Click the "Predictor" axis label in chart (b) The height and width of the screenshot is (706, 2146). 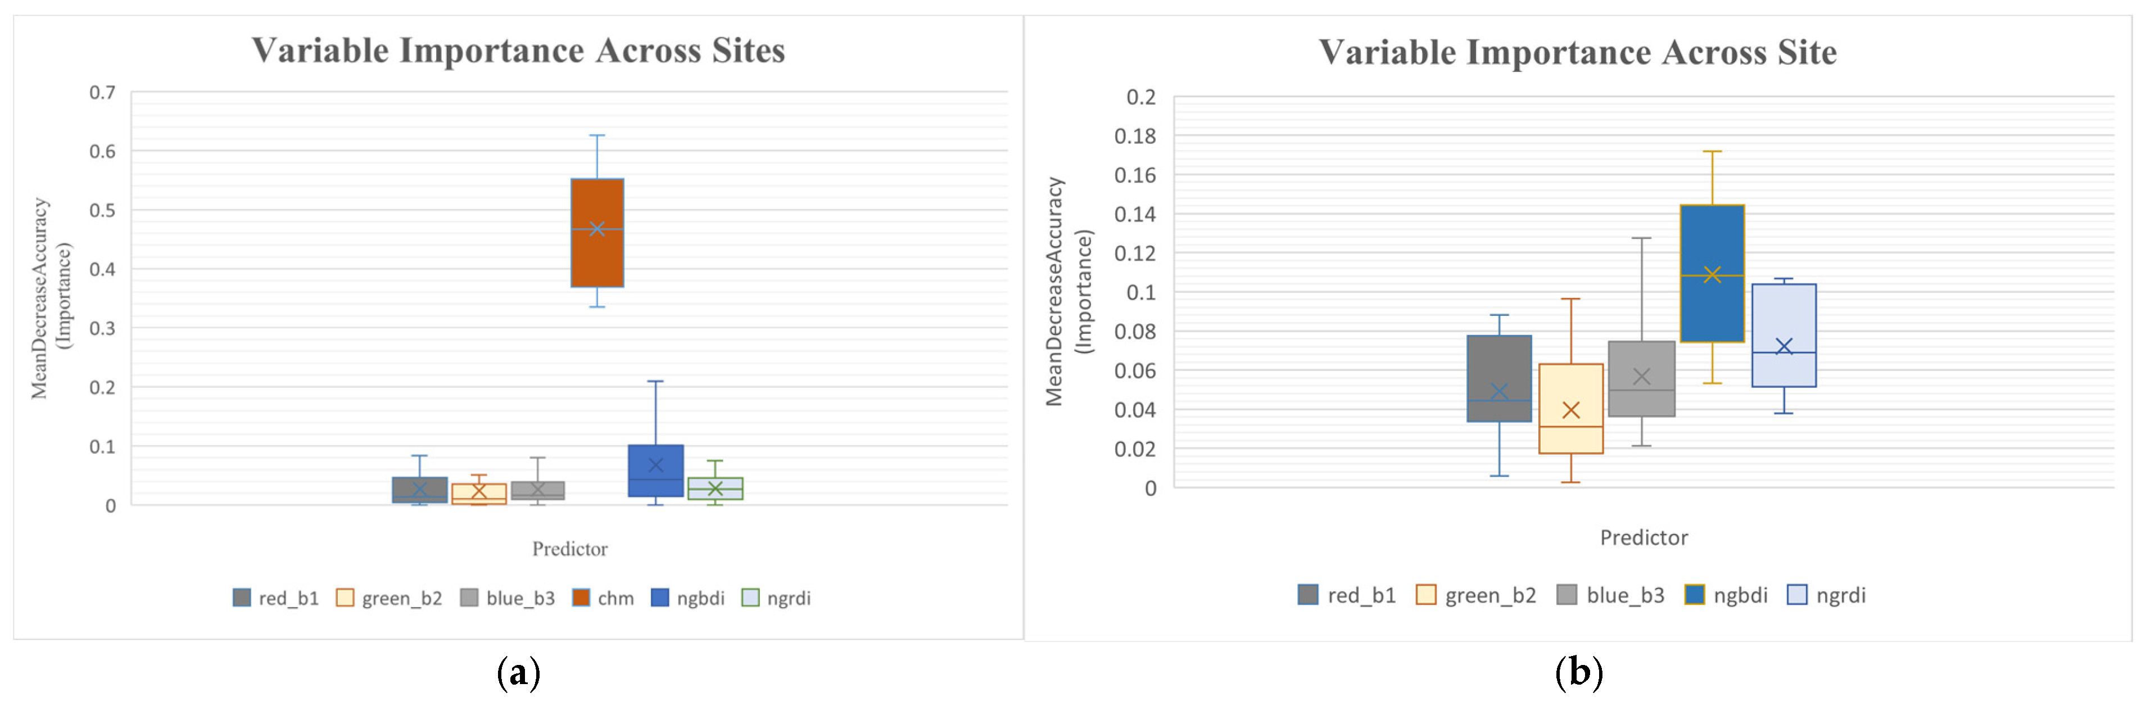coord(1644,537)
